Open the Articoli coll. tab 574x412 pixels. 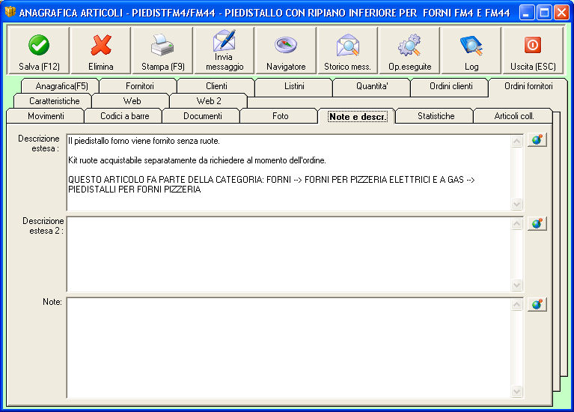click(x=513, y=116)
